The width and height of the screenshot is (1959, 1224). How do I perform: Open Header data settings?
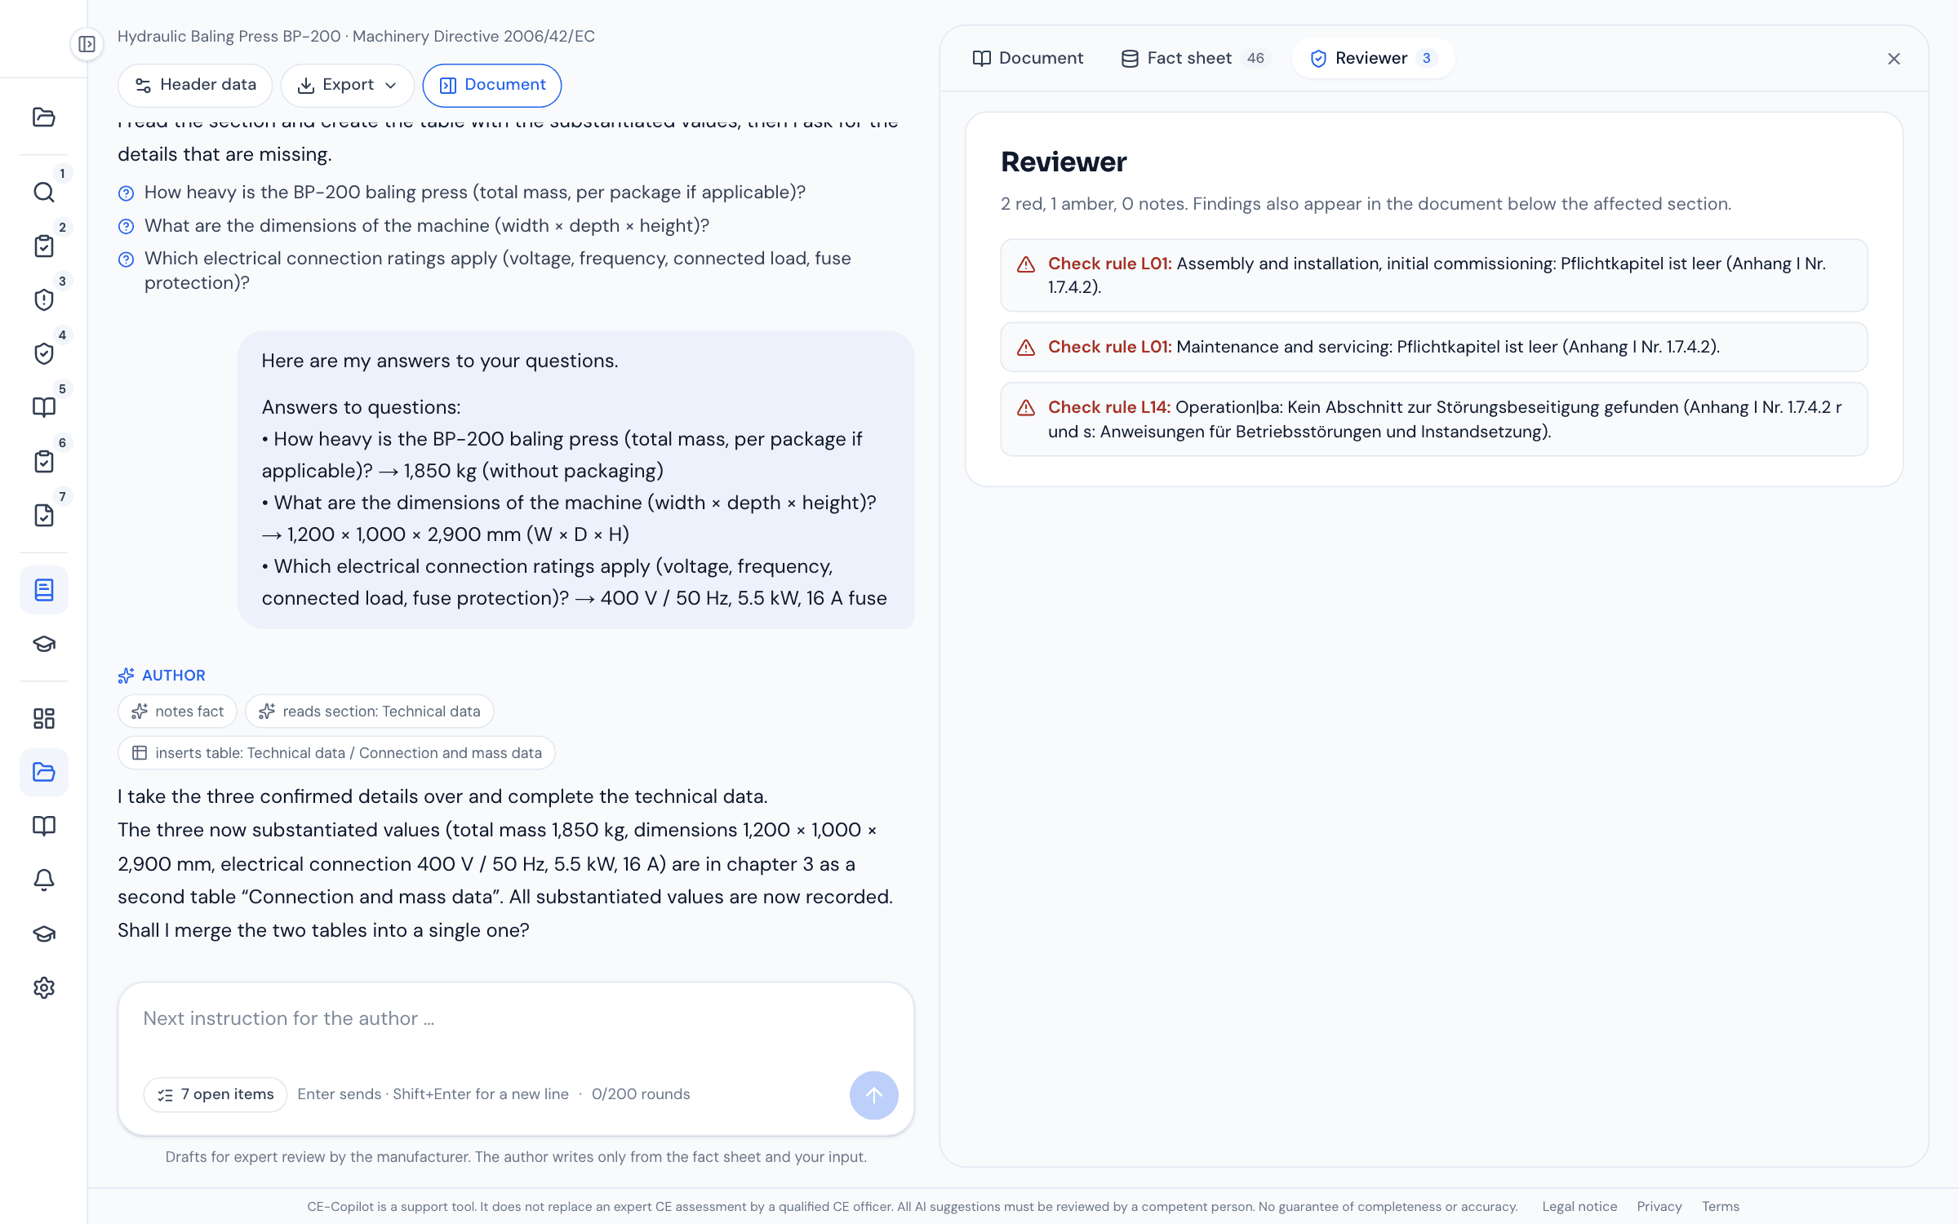click(x=195, y=85)
